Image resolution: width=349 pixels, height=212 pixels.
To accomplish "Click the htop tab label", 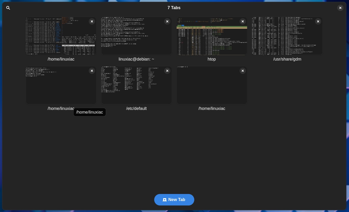I will [x=212, y=59].
